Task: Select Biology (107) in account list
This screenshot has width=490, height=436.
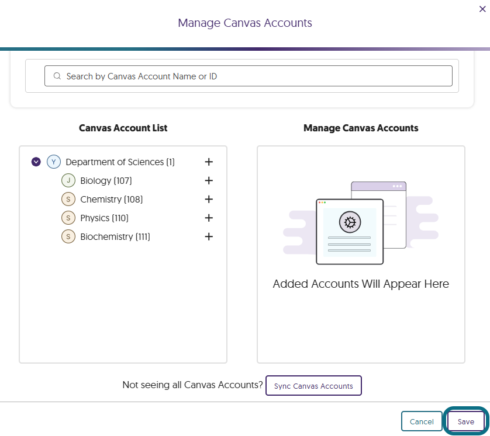Action: [106, 181]
